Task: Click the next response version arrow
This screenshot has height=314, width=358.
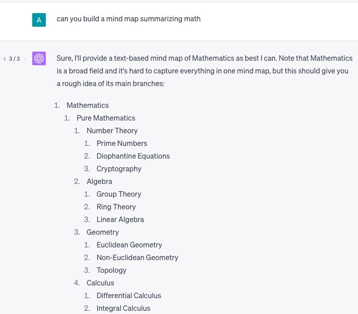Action: [x=25, y=59]
